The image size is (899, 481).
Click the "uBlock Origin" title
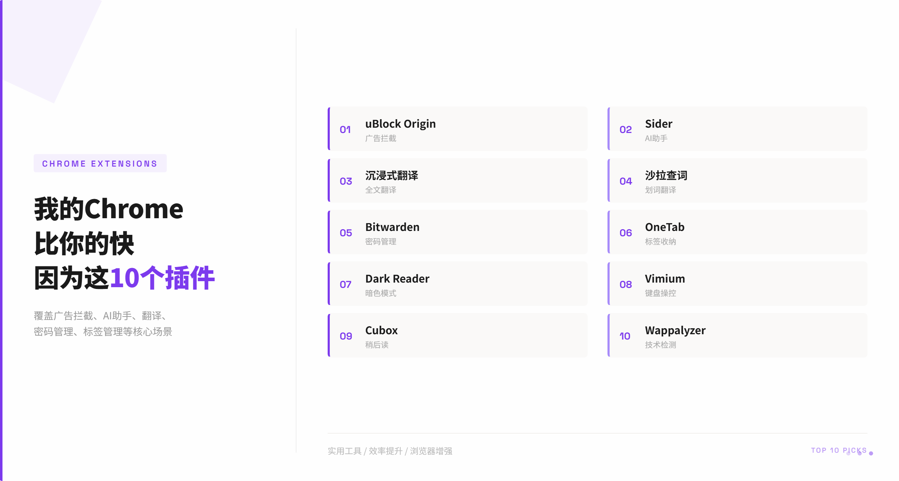click(x=400, y=124)
